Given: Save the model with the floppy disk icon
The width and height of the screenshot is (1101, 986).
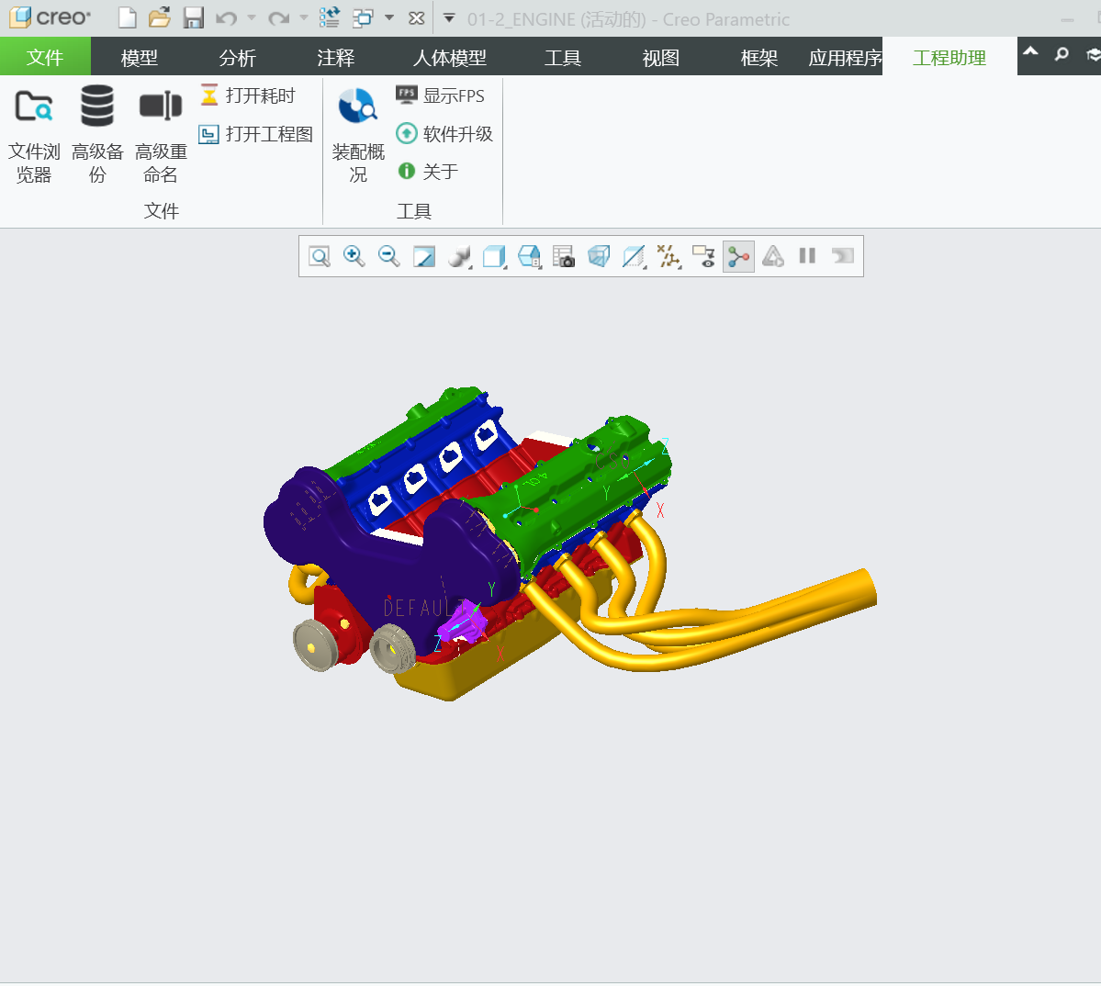Looking at the screenshot, I should [193, 18].
